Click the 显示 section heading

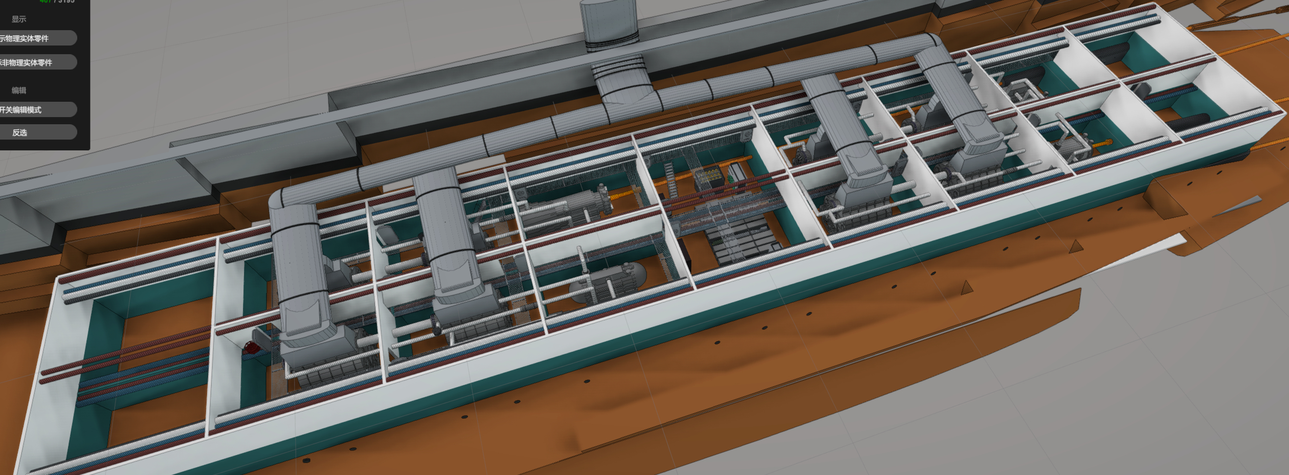point(19,19)
